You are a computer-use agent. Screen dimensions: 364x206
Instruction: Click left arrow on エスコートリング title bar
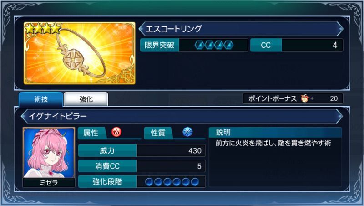click(142, 29)
